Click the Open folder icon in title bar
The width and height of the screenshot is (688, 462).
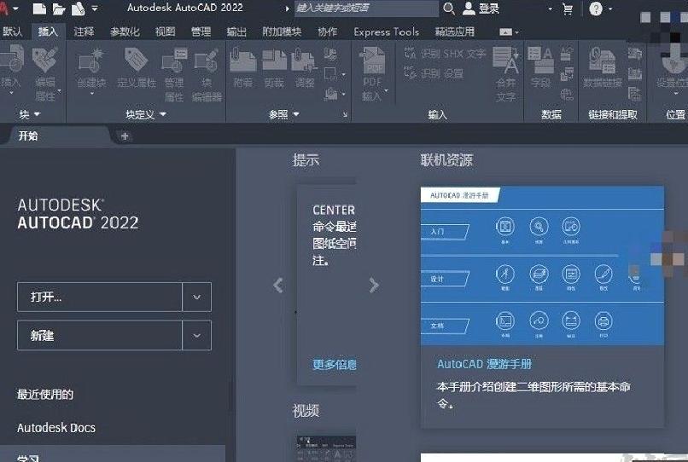point(59,9)
